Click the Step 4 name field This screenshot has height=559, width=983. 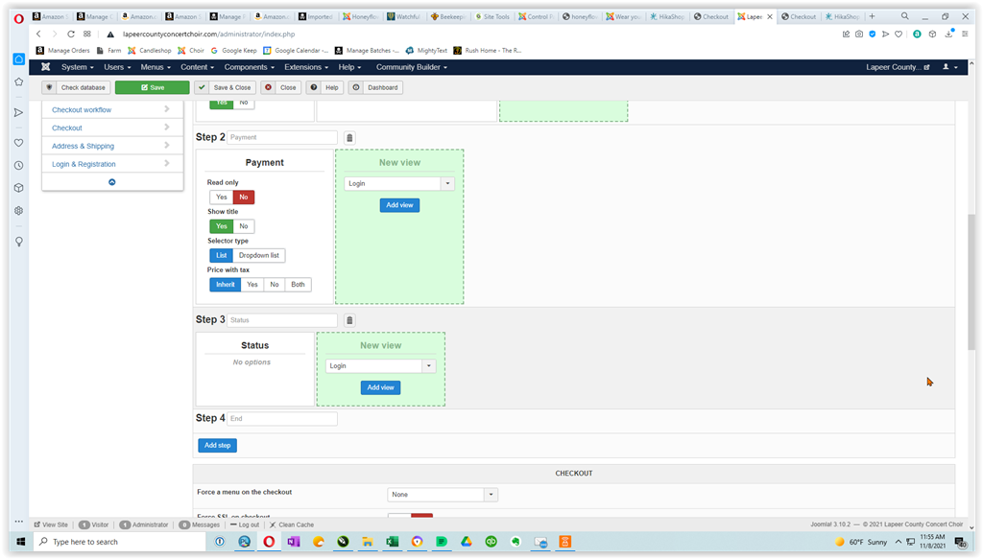pyautogui.click(x=282, y=419)
